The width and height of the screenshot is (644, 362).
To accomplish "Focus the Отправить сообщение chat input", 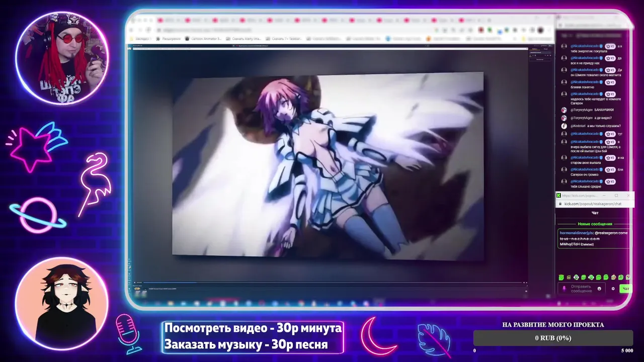I will pos(581,289).
